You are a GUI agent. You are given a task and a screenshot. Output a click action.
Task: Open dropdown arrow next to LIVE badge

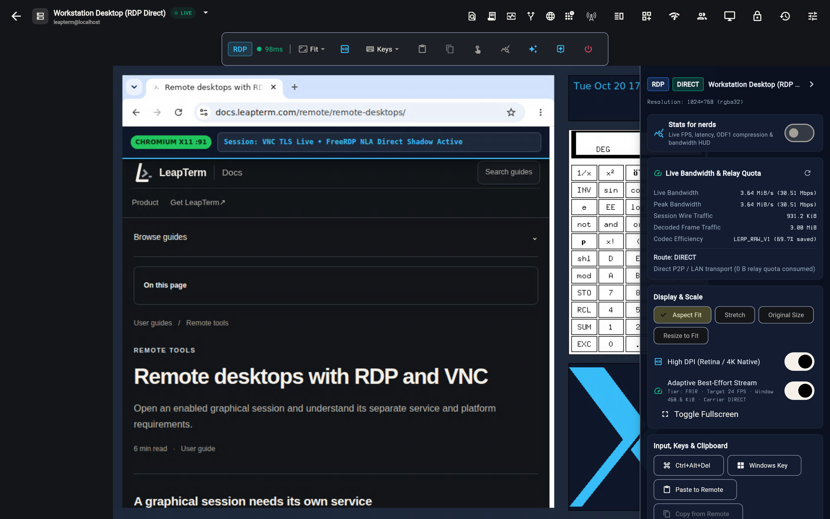pos(205,13)
